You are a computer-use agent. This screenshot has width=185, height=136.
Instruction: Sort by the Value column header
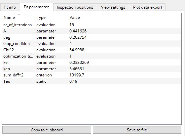pos(125,18)
